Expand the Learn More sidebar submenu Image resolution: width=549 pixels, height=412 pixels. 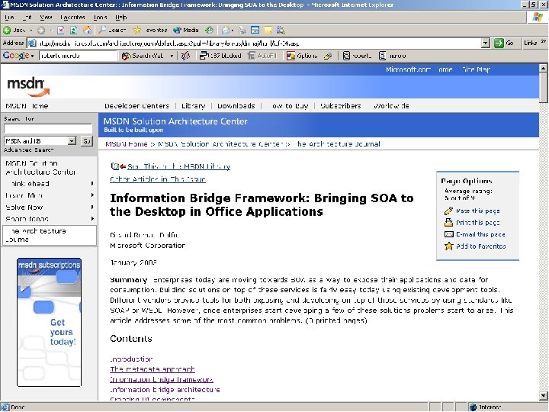92,195
